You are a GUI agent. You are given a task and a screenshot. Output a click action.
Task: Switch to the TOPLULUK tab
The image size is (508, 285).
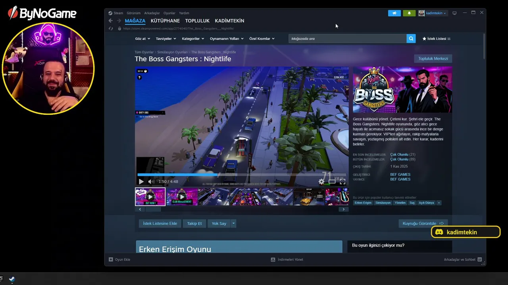pyautogui.click(x=197, y=21)
